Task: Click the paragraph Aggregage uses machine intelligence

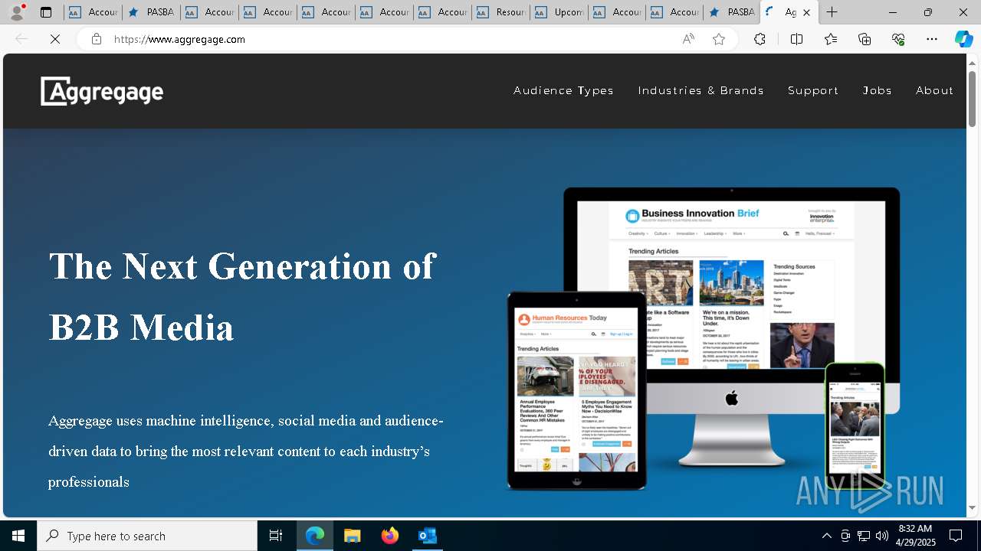Action: click(x=246, y=452)
